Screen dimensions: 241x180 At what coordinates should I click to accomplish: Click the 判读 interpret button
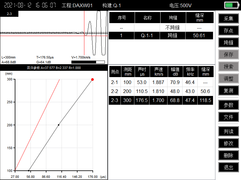(228, 131)
